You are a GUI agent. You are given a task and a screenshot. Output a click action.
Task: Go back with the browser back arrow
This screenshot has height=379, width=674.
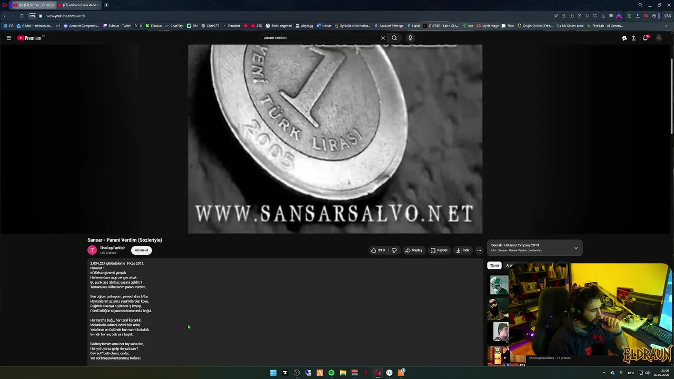click(x=5, y=16)
